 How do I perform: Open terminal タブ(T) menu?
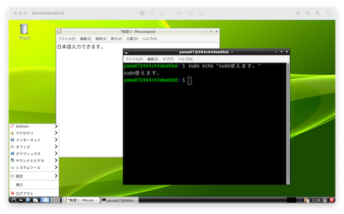pyautogui.click(x=168, y=59)
